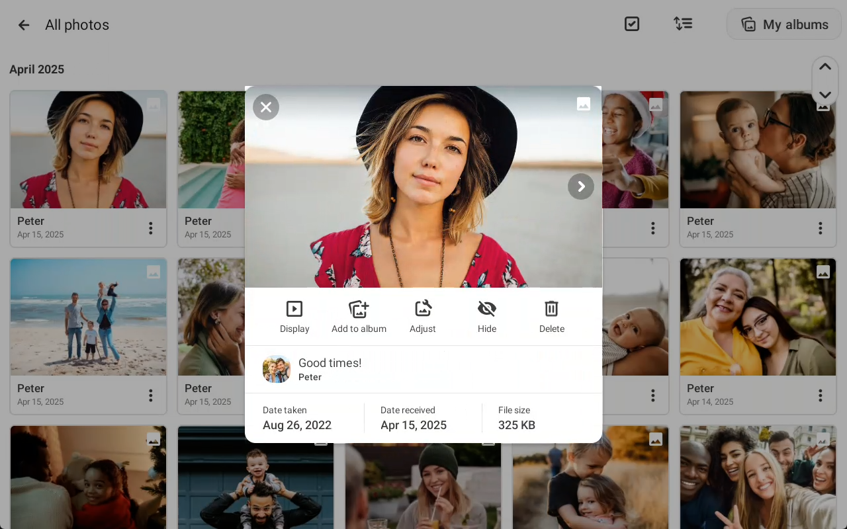The width and height of the screenshot is (847, 529).
Task: Click the image icon on the beach family photo
Action: point(154,272)
